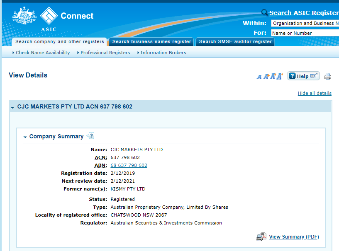Click the regulator Australian Securities & Investments Commission
Screen dimensions: 339x251
pos(166,223)
